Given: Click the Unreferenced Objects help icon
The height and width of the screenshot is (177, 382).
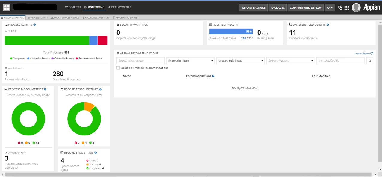Looking at the screenshot, I should tap(328, 25).
